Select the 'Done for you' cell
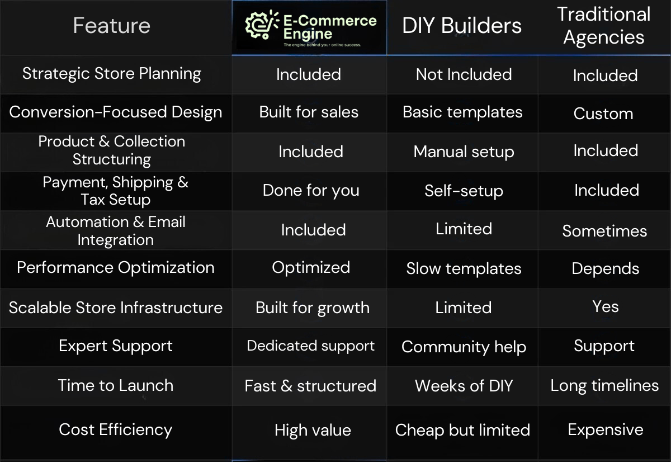 coord(311,190)
